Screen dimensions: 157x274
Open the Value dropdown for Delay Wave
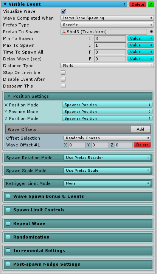point(140,59)
